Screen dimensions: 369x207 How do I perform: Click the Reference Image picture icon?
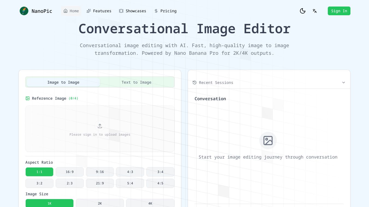(x=28, y=98)
